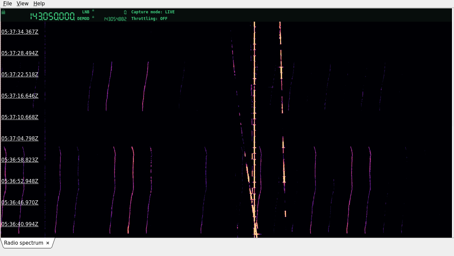This screenshot has height=256, width=454.
Task: Click the 05:37:10.668Z timestamp
Action: [20, 117]
